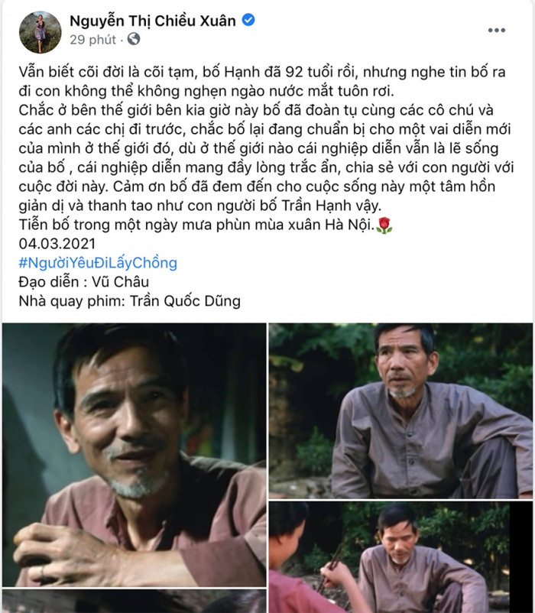Open the partially visible bottom-left photo
Screen dimensions: 535x613
tap(135, 602)
